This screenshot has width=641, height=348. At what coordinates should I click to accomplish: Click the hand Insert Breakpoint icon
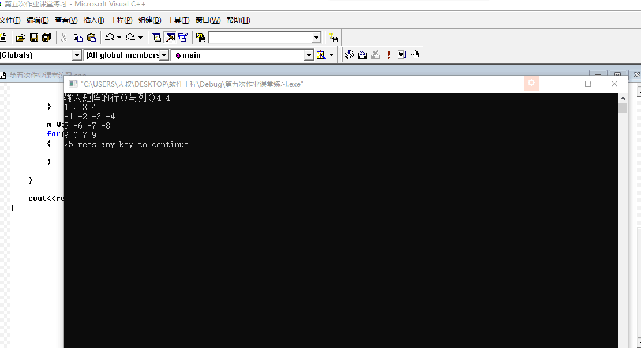[x=415, y=54]
